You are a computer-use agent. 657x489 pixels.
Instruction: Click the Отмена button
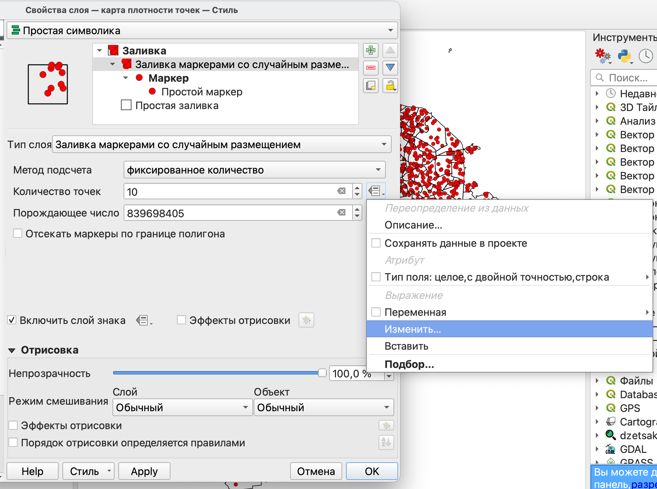315,471
